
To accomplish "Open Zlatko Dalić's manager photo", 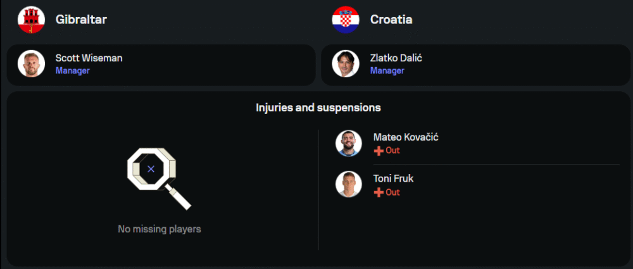I will [346, 64].
